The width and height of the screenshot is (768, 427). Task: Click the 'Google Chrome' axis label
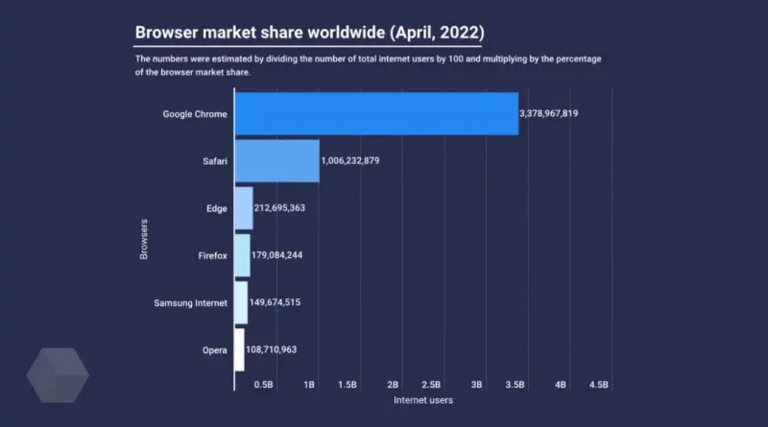click(x=195, y=114)
